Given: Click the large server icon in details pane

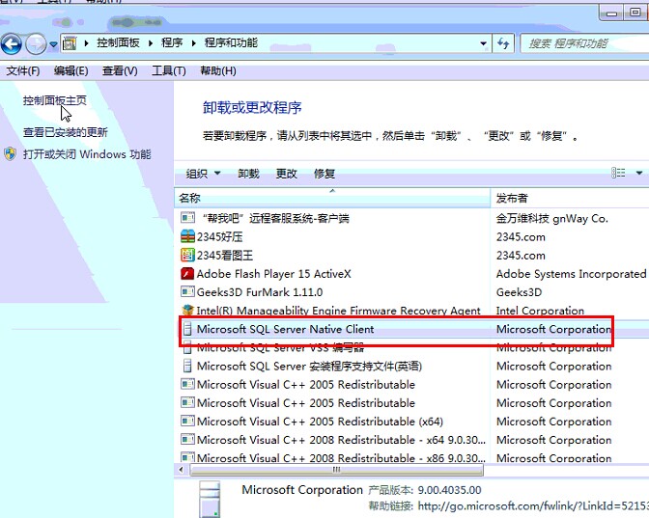Looking at the screenshot, I should click(210, 499).
